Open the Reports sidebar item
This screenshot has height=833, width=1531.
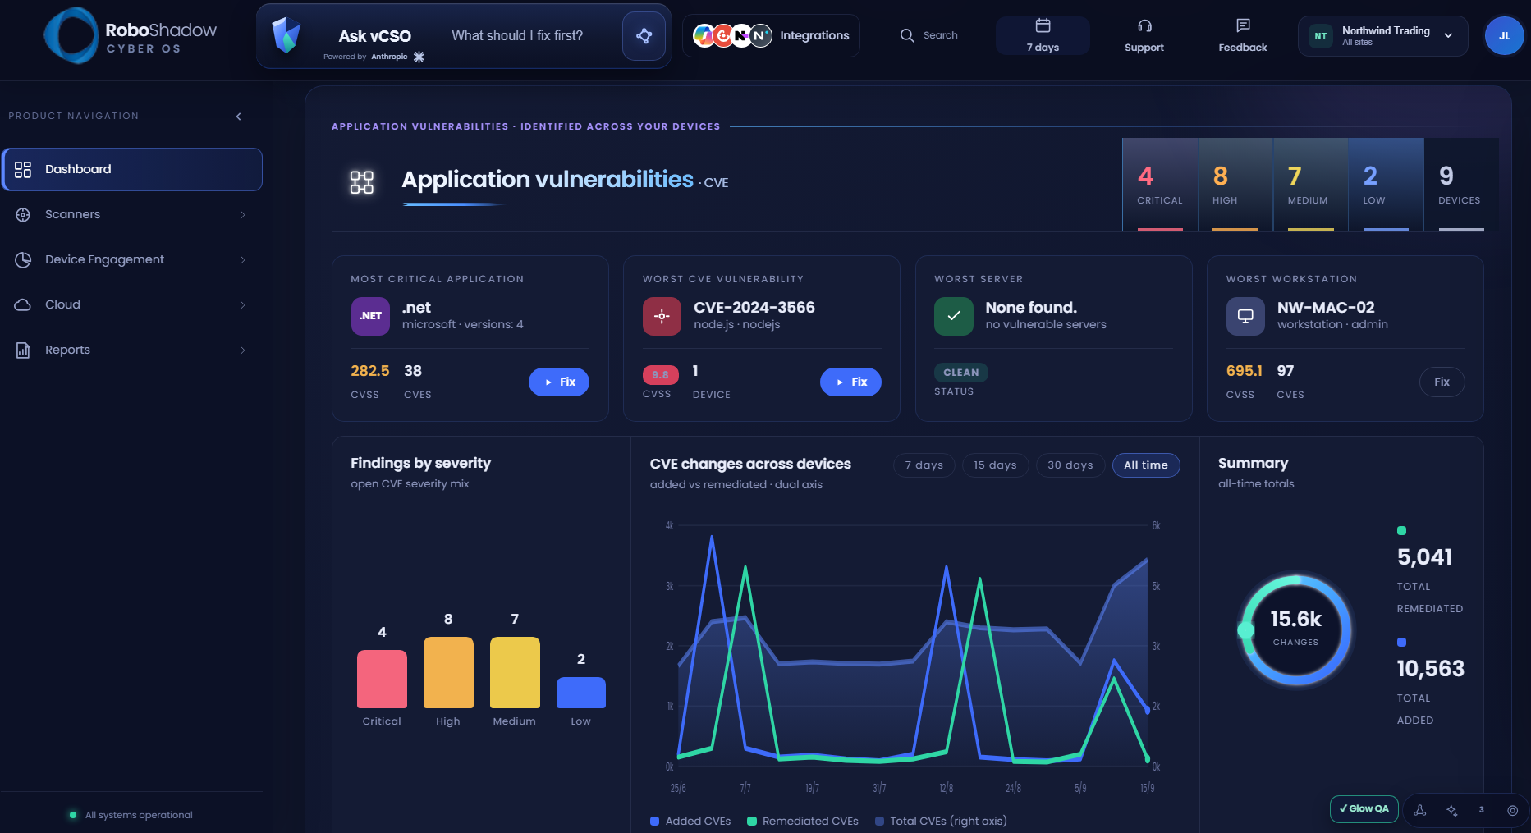pos(132,350)
